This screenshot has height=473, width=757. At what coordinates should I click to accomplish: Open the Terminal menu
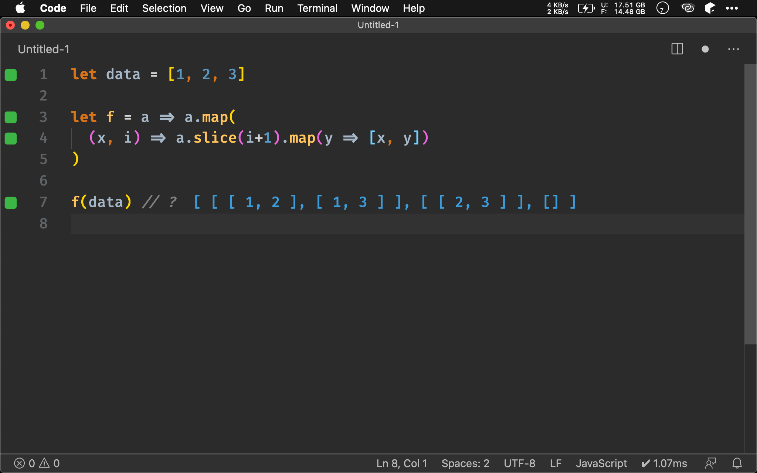pos(317,8)
